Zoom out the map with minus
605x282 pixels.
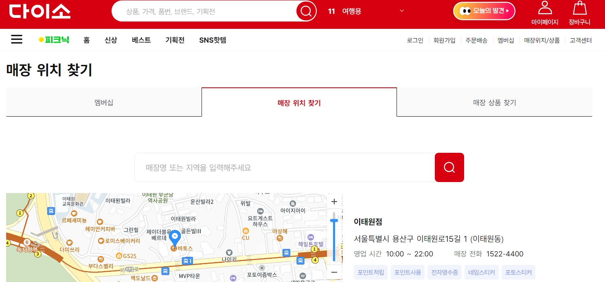[334, 272]
